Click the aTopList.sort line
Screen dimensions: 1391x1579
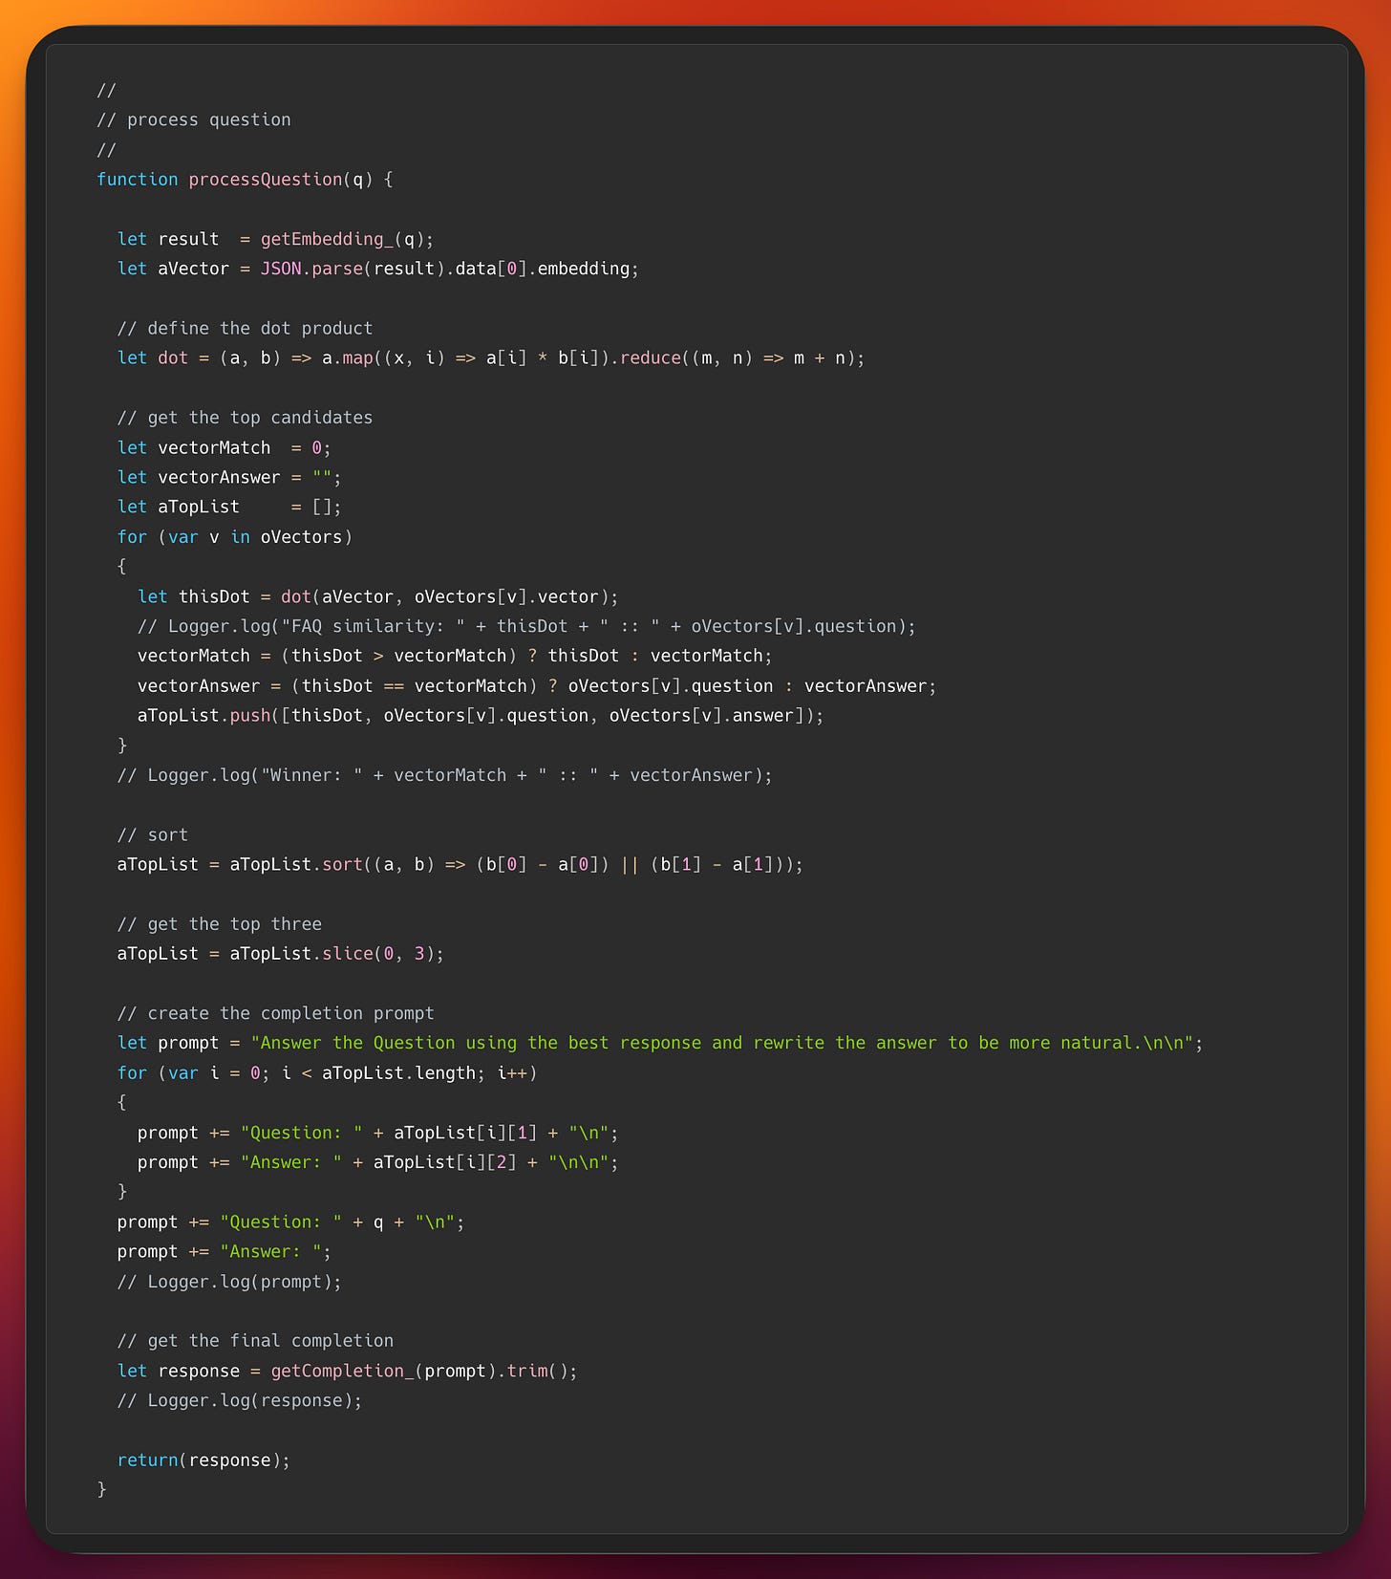click(x=460, y=864)
